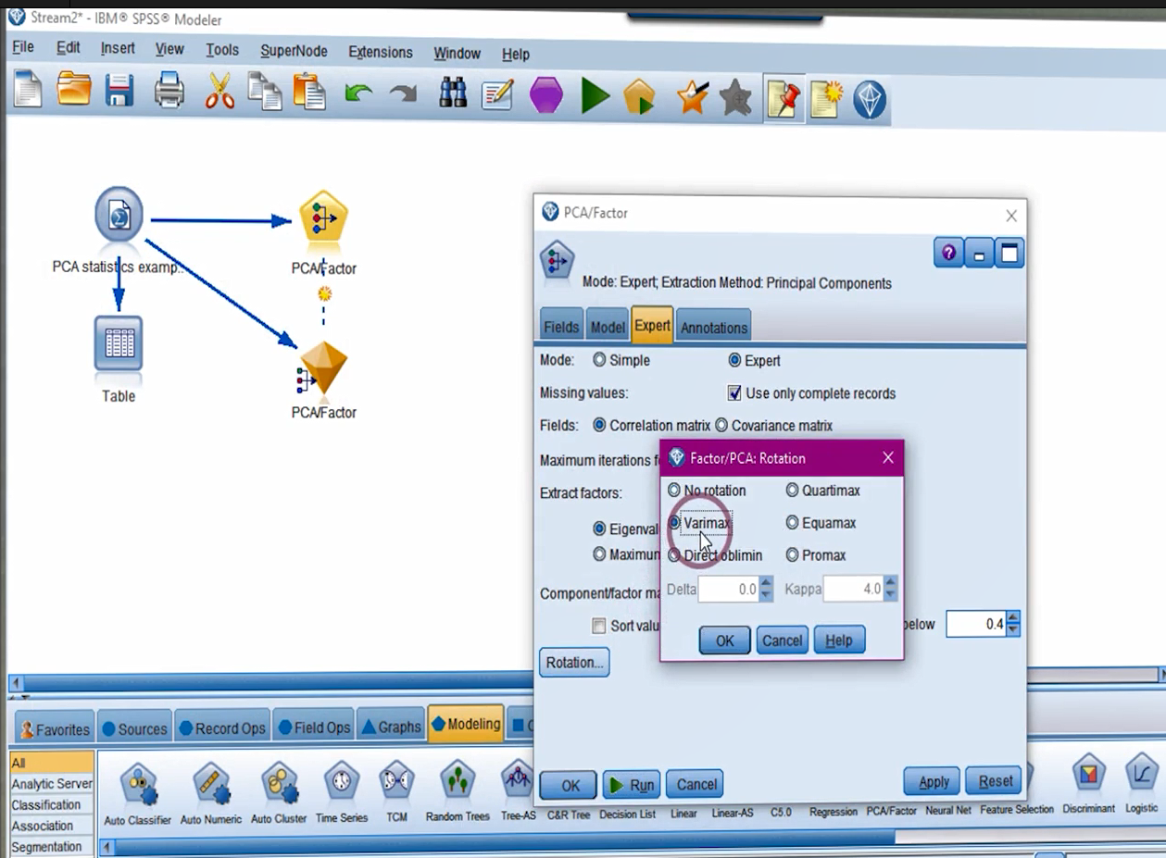Choose the Promax rotation method
This screenshot has width=1166, height=858.
792,555
